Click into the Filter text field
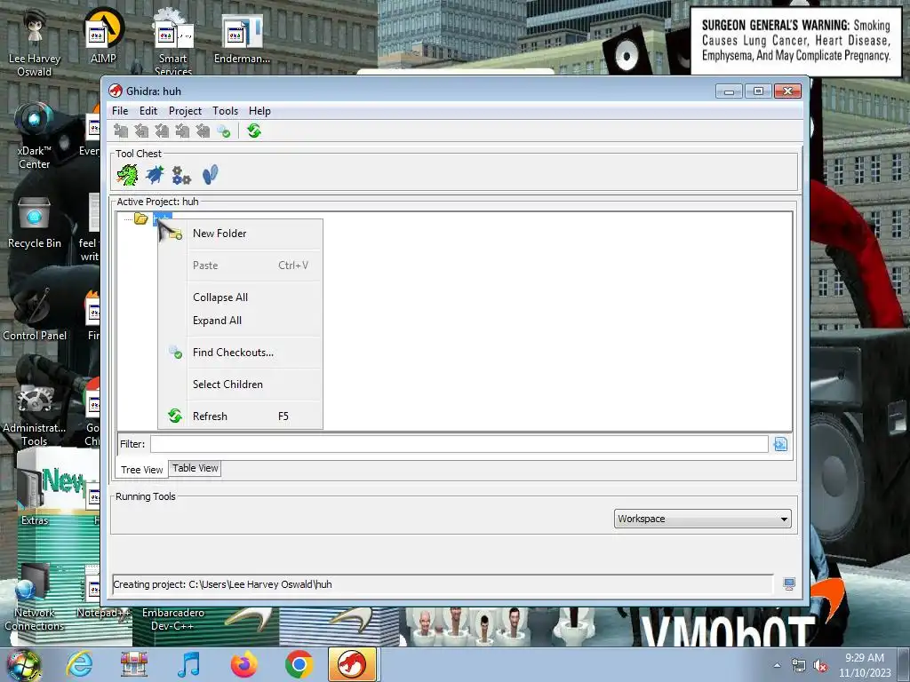Screen dimensions: 910x682 coord(459,444)
